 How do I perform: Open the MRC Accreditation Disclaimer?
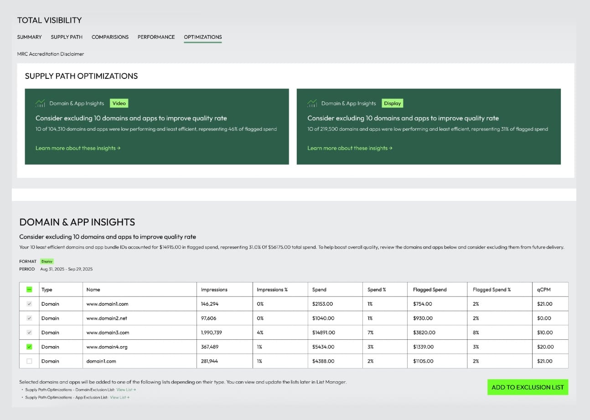pyautogui.click(x=50, y=54)
